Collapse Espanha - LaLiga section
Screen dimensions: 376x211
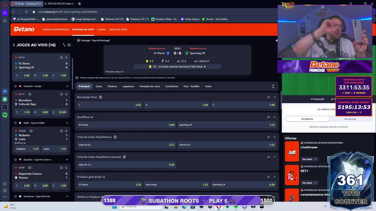67,86
